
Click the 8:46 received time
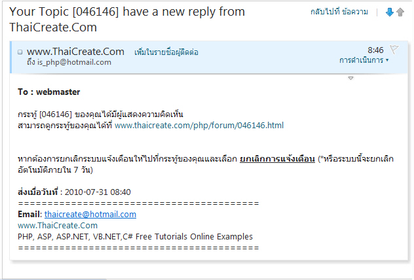pyautogui.click(x=375, y=50)
